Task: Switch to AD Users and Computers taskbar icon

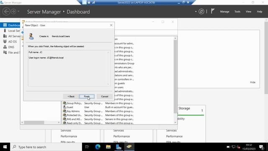Action: pos(129,147)
